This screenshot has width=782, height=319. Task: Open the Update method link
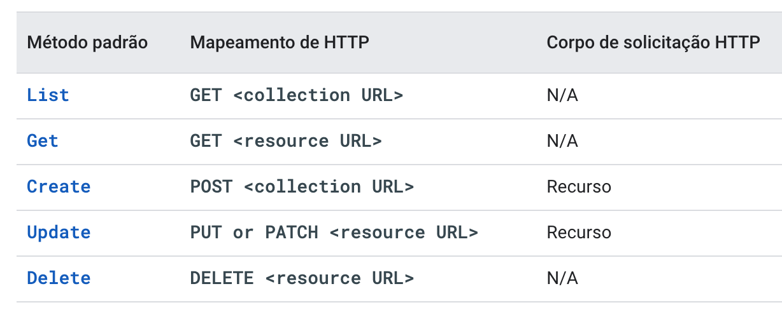coord(59,233)
